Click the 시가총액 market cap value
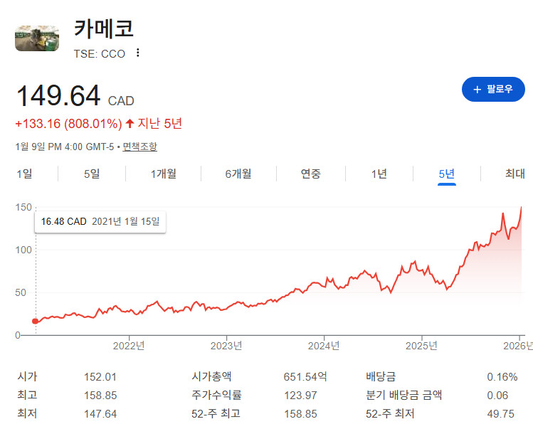The width and height of the screenshot is (533, 429). [307, 376]
